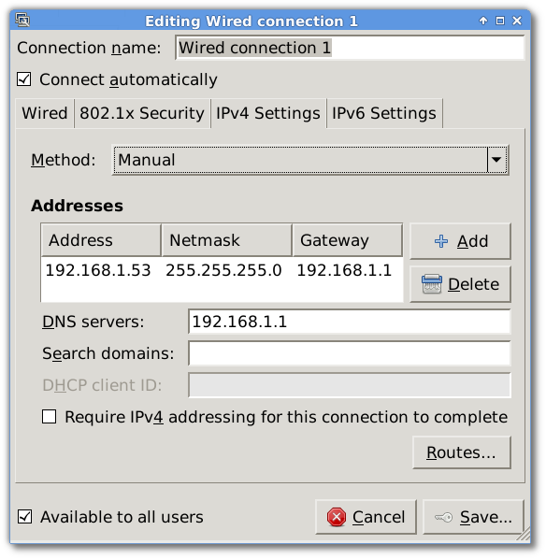Click the DNS servers input field

tap(350, 322)
